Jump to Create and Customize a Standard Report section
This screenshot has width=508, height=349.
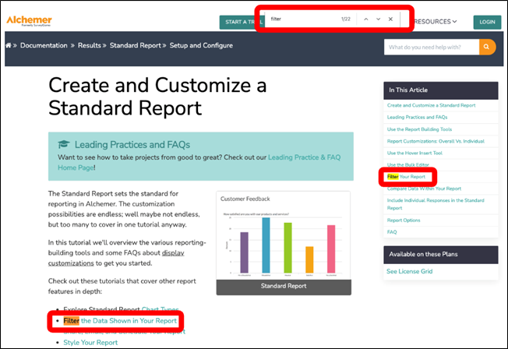tap(431, 105)
